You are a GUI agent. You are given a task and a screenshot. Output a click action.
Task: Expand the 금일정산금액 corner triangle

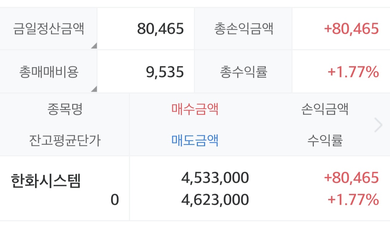94,46
